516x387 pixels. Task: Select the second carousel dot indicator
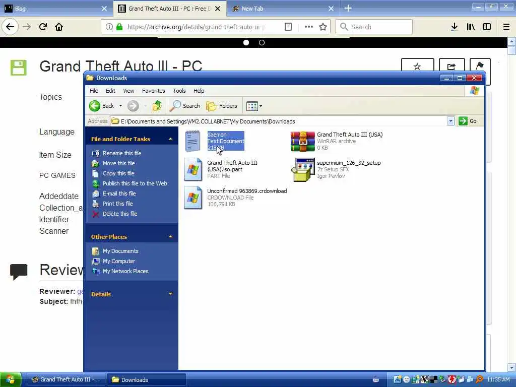click(x=262, y=42)
